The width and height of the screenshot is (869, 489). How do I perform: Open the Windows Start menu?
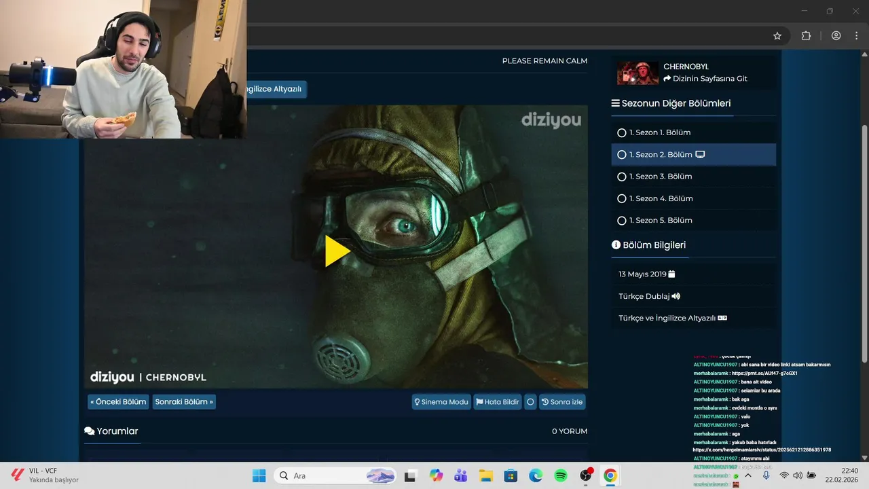tap(259, 475)
